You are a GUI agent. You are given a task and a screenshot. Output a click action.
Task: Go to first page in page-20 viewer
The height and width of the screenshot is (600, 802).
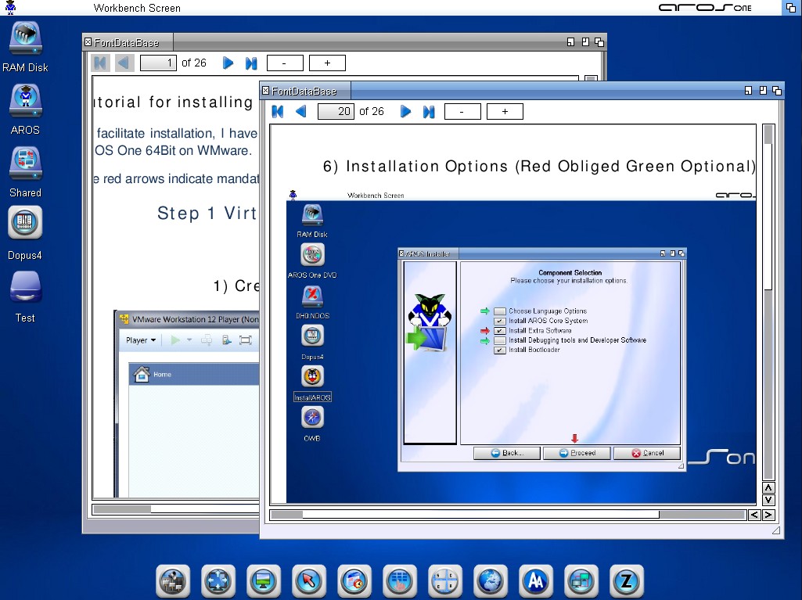(278, 112)
